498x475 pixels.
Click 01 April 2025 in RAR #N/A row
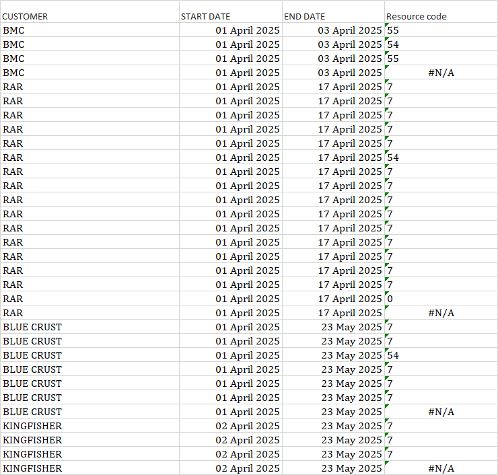pos(231,313)
